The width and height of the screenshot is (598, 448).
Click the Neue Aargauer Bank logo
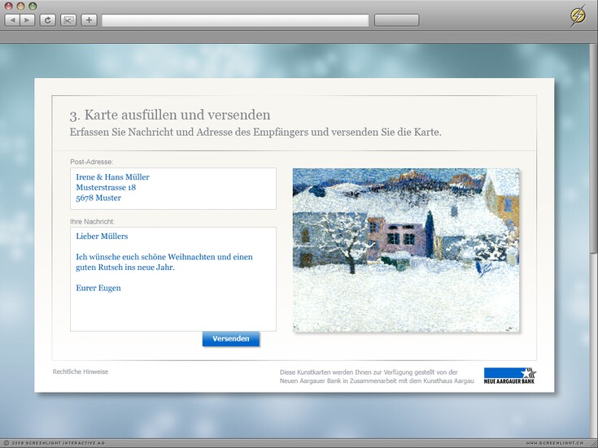click(x=509, y=376)
